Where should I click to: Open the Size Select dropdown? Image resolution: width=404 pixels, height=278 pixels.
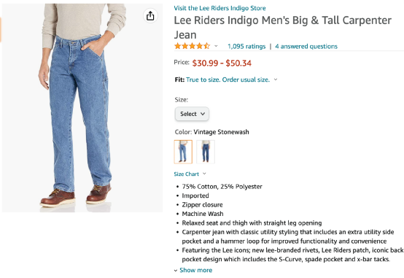coord(192,114)
